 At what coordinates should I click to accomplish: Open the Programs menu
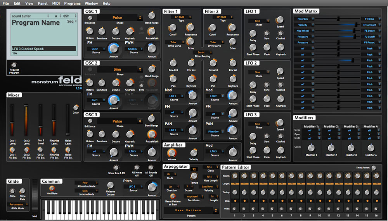point(73,3)
